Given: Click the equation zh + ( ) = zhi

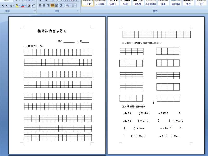Looking at the screenshot, I should (136, 113).
